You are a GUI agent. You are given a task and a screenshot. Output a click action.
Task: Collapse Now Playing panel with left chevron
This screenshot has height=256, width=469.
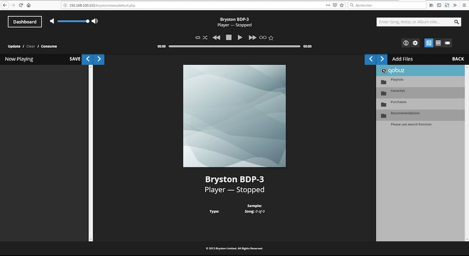88,59
